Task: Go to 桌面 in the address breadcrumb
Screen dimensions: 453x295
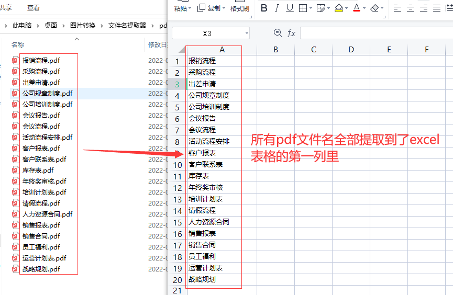Action: click(51, 26)
